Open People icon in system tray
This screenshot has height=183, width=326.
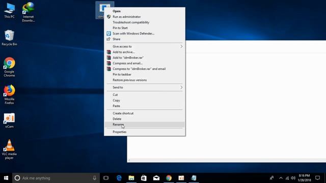(x=271, y=178)
